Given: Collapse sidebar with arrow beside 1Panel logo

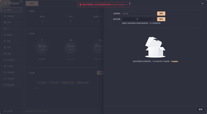Looking at the screenshot, I should coord(23,3).
